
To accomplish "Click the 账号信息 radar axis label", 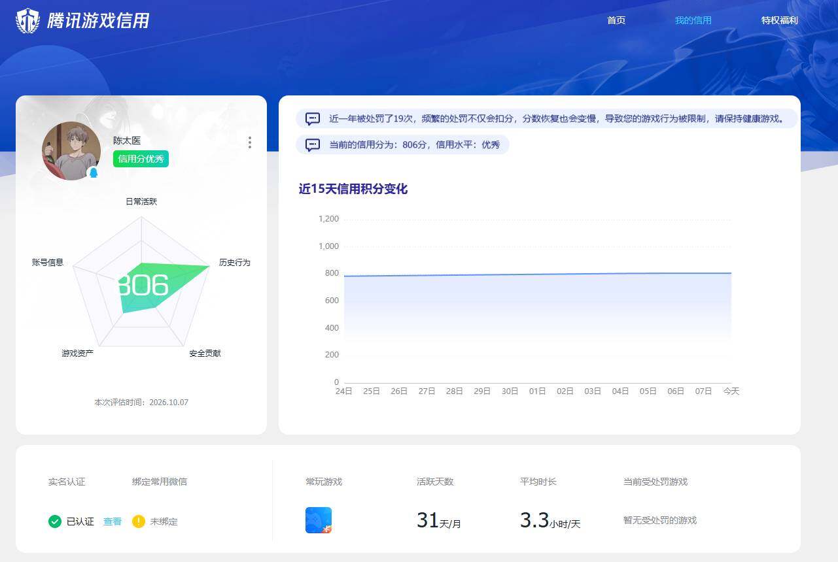I will click(48, 262).
